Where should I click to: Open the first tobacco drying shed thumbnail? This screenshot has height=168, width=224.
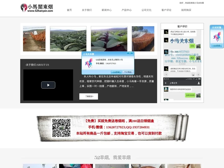tap(34, 39)
